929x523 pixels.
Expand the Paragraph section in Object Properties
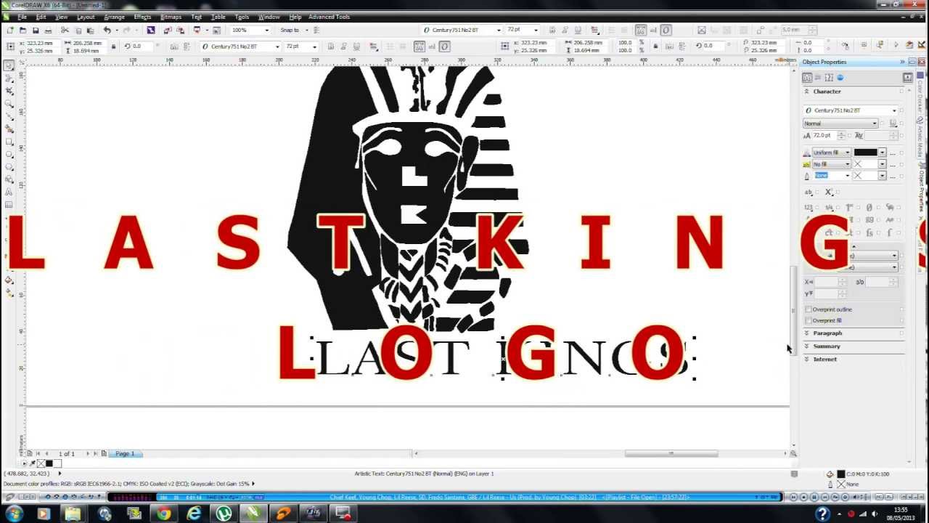coord(828,332)
